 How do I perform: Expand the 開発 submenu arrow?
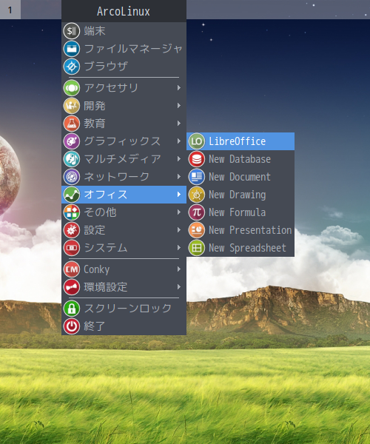tap(179, 106)
